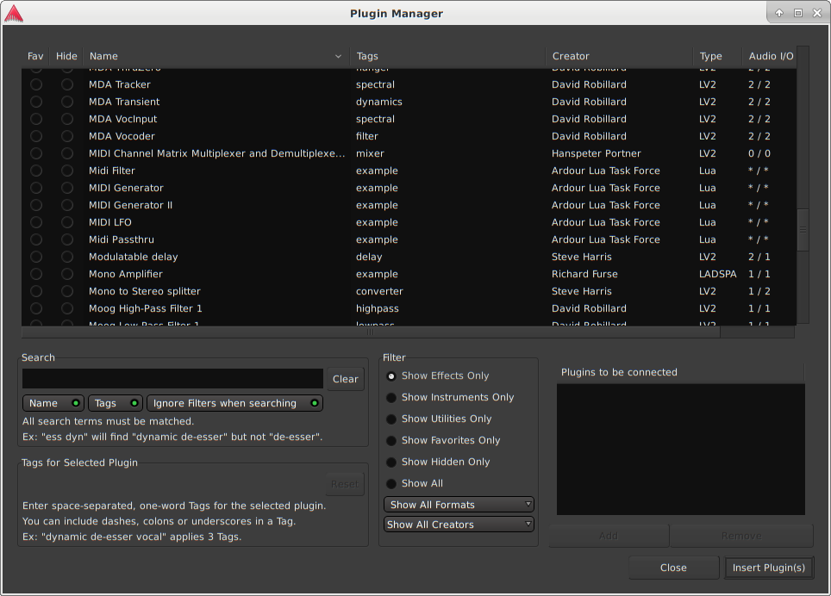
Task: Favorite the Midi Filter plugin
Action: (x=36, y=171)
